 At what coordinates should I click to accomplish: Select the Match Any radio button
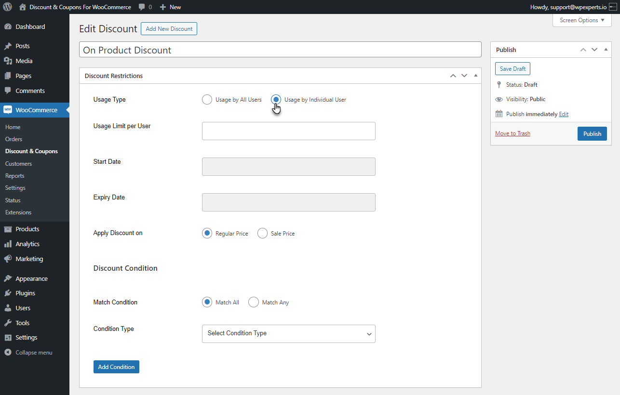(254, 303)
